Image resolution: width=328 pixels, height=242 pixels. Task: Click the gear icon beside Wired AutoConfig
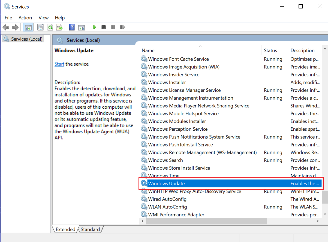[x=144, y=199]
